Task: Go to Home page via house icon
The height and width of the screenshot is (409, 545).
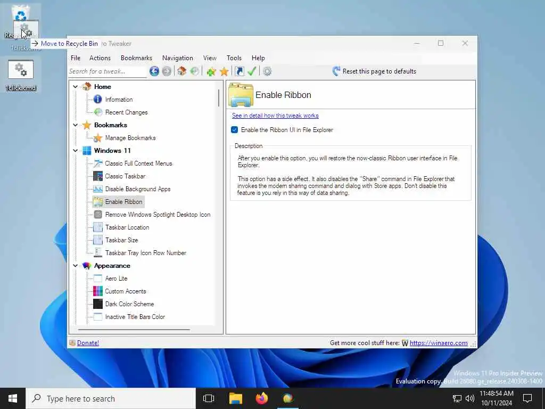Action: coord(181,71)
